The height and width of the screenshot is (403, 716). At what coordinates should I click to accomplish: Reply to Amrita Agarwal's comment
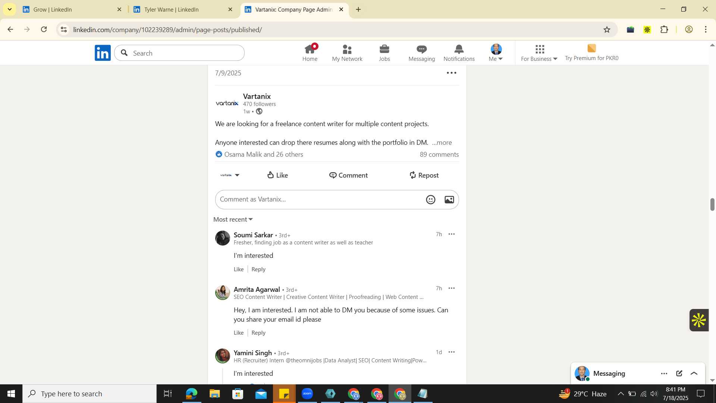click(258, 333)
